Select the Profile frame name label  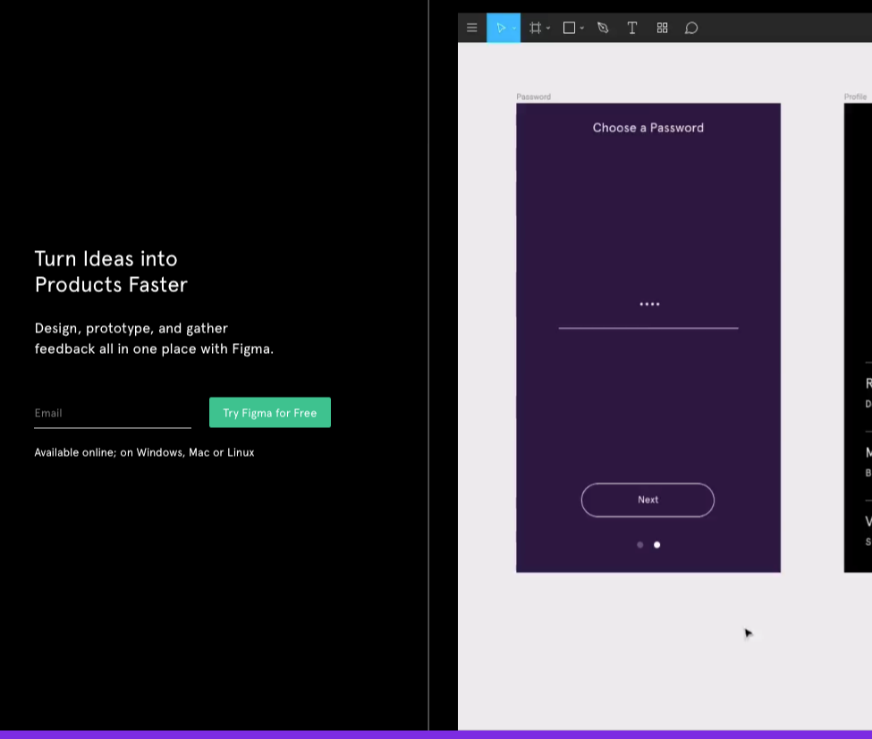pyautogui.click(x=855, y=97)
